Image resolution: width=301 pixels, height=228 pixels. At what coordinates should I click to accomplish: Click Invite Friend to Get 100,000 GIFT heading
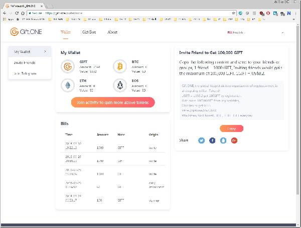[x=211, y=52]
